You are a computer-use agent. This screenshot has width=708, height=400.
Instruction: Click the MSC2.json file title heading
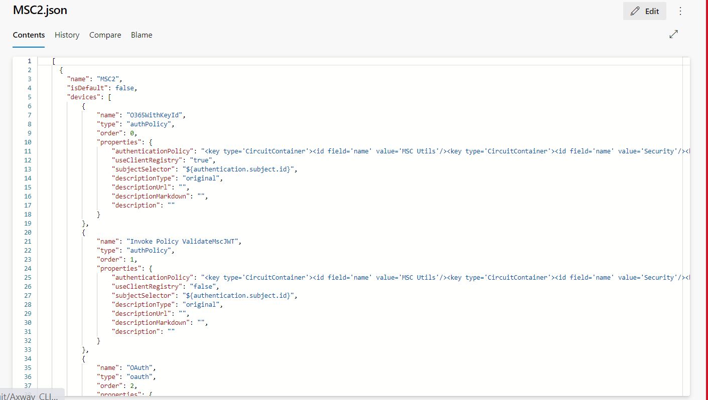pos(40,10)
